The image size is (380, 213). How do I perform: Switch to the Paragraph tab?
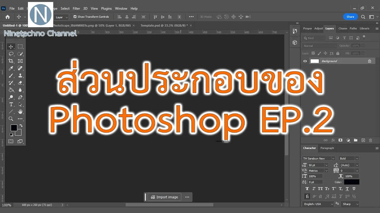tap(327, 148)
